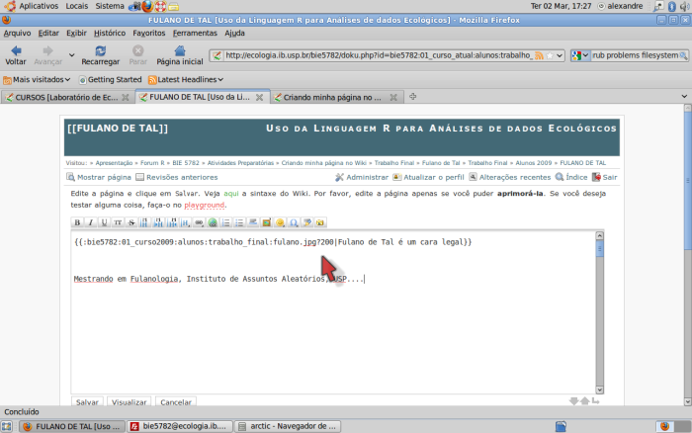Click the Underline button in editor toolbar
The height and width of the screenshot is (433, 692).
[104, 222]
